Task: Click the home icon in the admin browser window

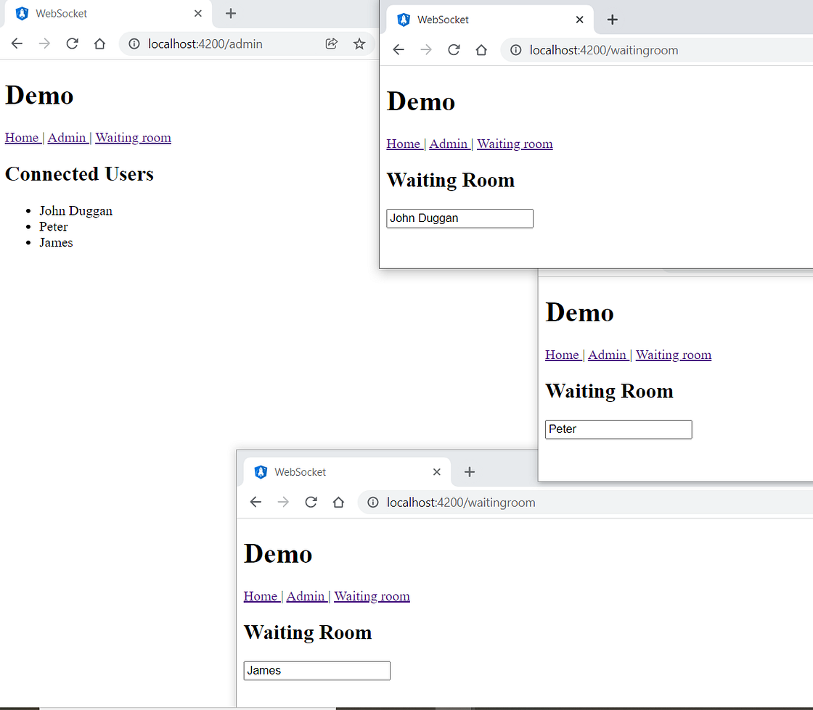Action: click(99, 44)
